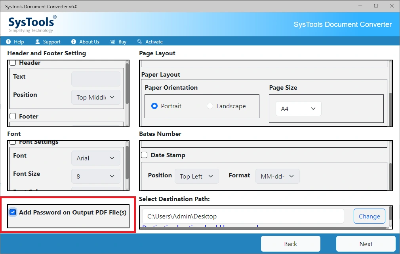Screen dimensions: 400x254
Task: Open the header Position Top Middle dropdown
Action: [x=96, y=97]
